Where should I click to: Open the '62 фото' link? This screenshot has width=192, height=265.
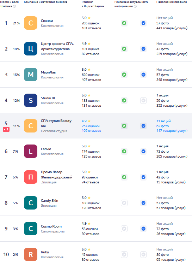pyautogui.click(x=162, y=126)
